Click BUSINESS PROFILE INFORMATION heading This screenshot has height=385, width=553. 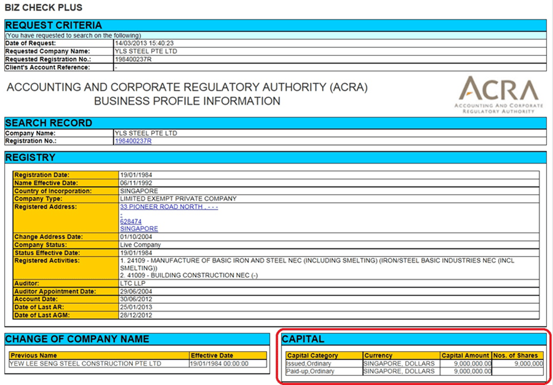pyautogui.click(x=187, y=101)
